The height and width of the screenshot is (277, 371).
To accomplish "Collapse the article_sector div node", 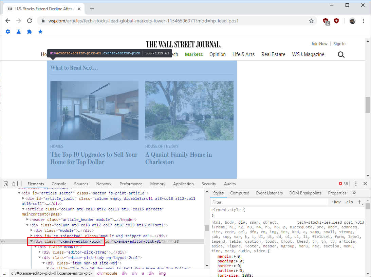I will point(19,193).
